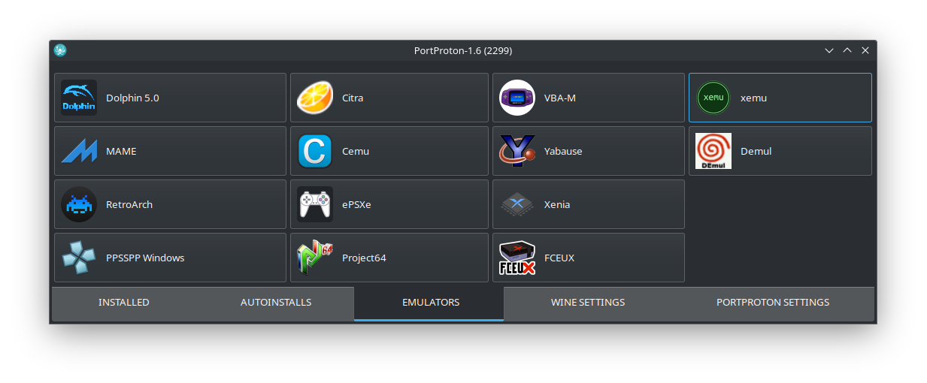The height and width of the screenshot is (383, 927).
Task: Select the Citra orange slice icon
Action: tap(315, 98)
